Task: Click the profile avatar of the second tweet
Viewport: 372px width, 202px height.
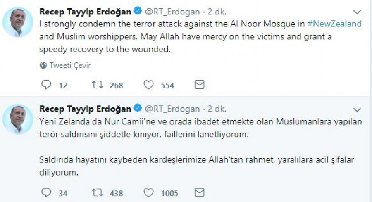Action: tap(18, 120)
